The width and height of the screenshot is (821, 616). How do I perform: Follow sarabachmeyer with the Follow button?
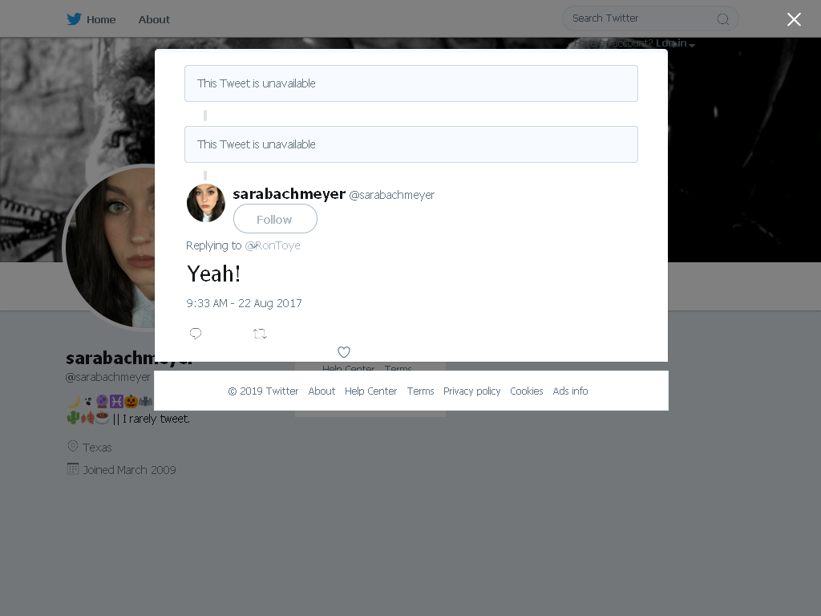275,219
